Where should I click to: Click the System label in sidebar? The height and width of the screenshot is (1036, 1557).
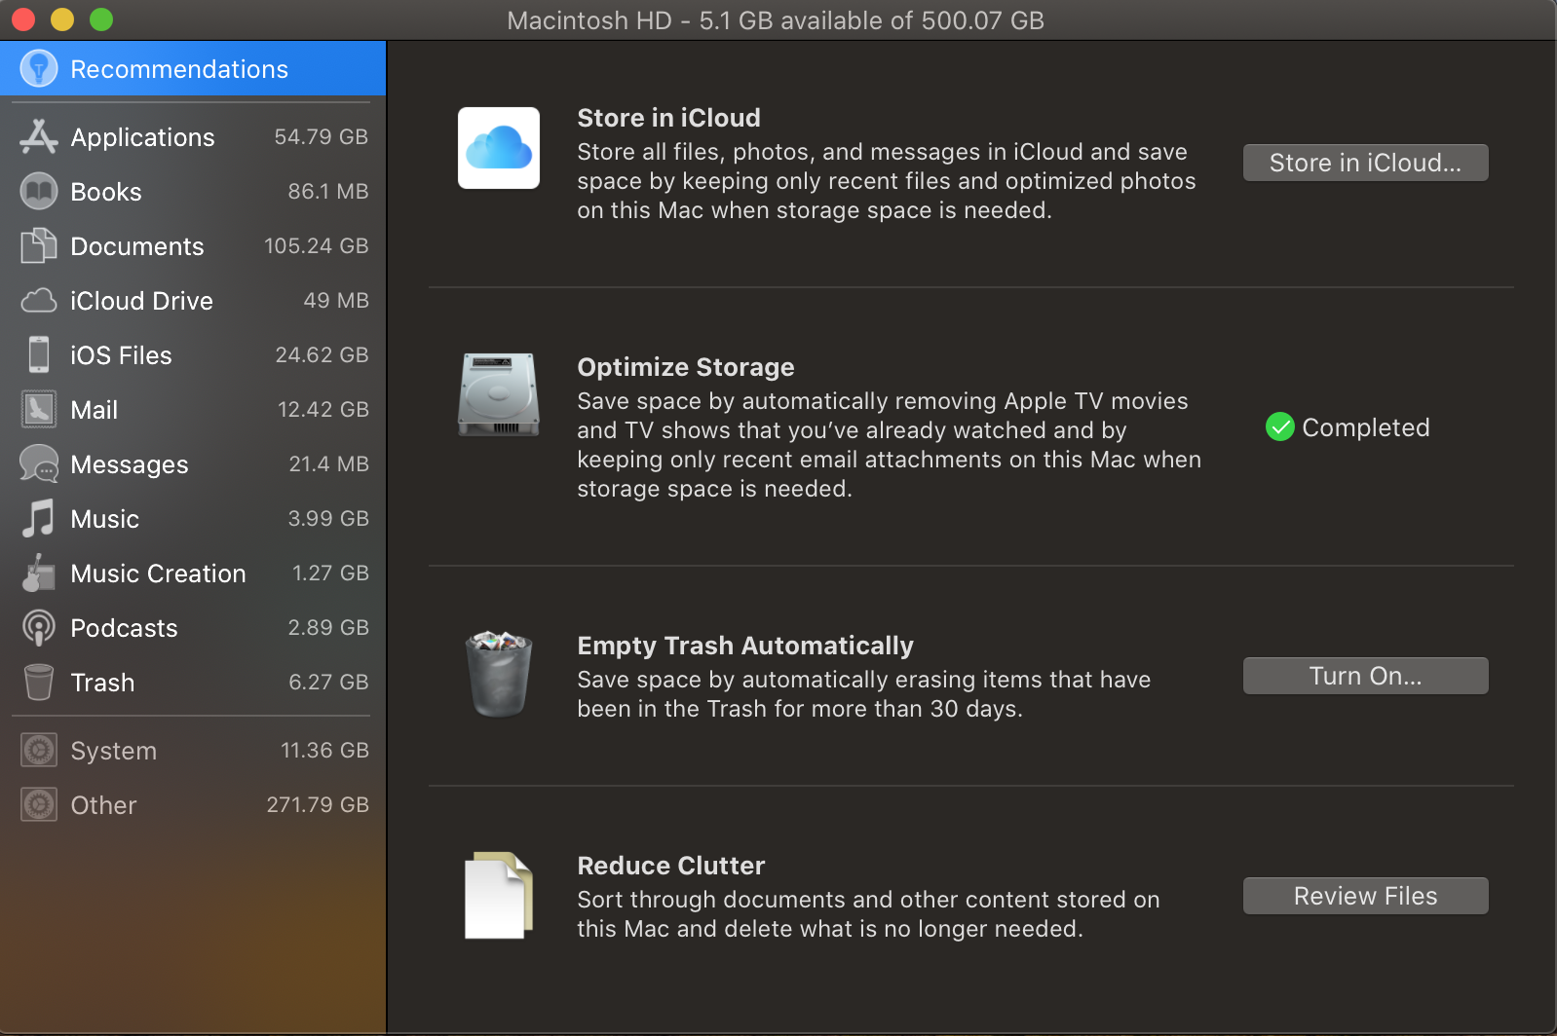pyautogui.click(x=114, y=751)
